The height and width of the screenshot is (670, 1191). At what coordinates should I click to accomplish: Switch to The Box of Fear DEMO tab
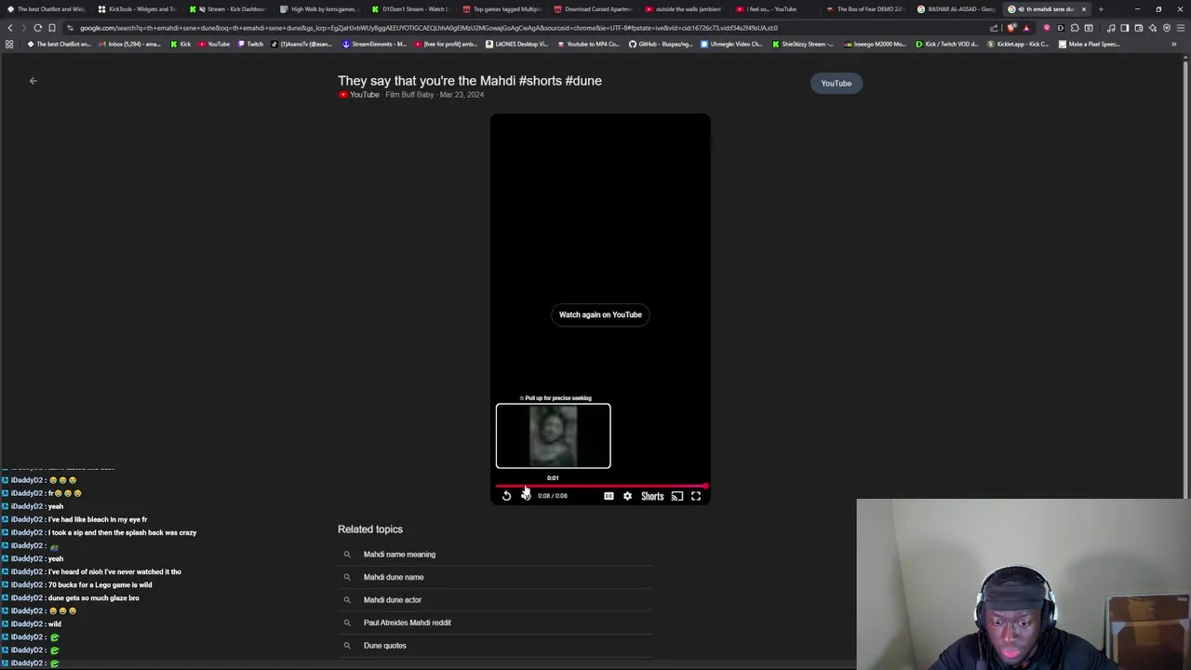coord(865,9)
